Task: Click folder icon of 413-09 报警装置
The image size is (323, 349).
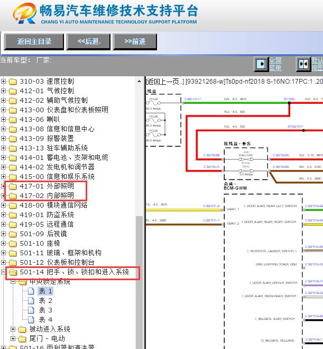Action: click(13, 139)
